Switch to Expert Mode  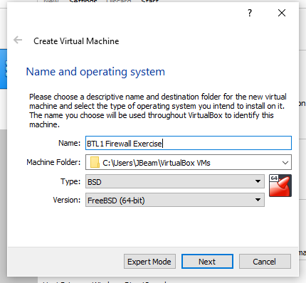coord(149,262)
